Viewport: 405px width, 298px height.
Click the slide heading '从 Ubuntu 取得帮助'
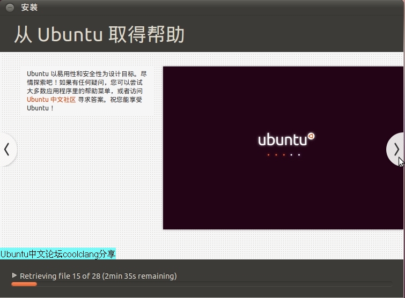pyautogui.click(x=99, y=34)
